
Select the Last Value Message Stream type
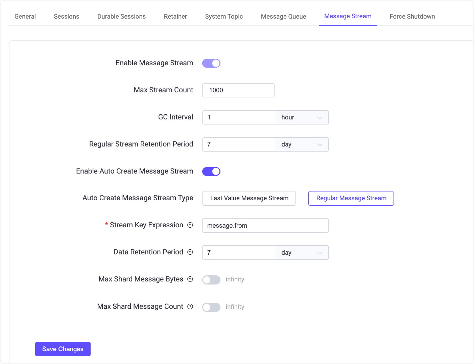click(249, 198)
